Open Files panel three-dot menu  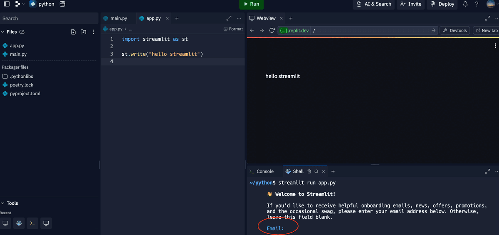tap(93, 32)
